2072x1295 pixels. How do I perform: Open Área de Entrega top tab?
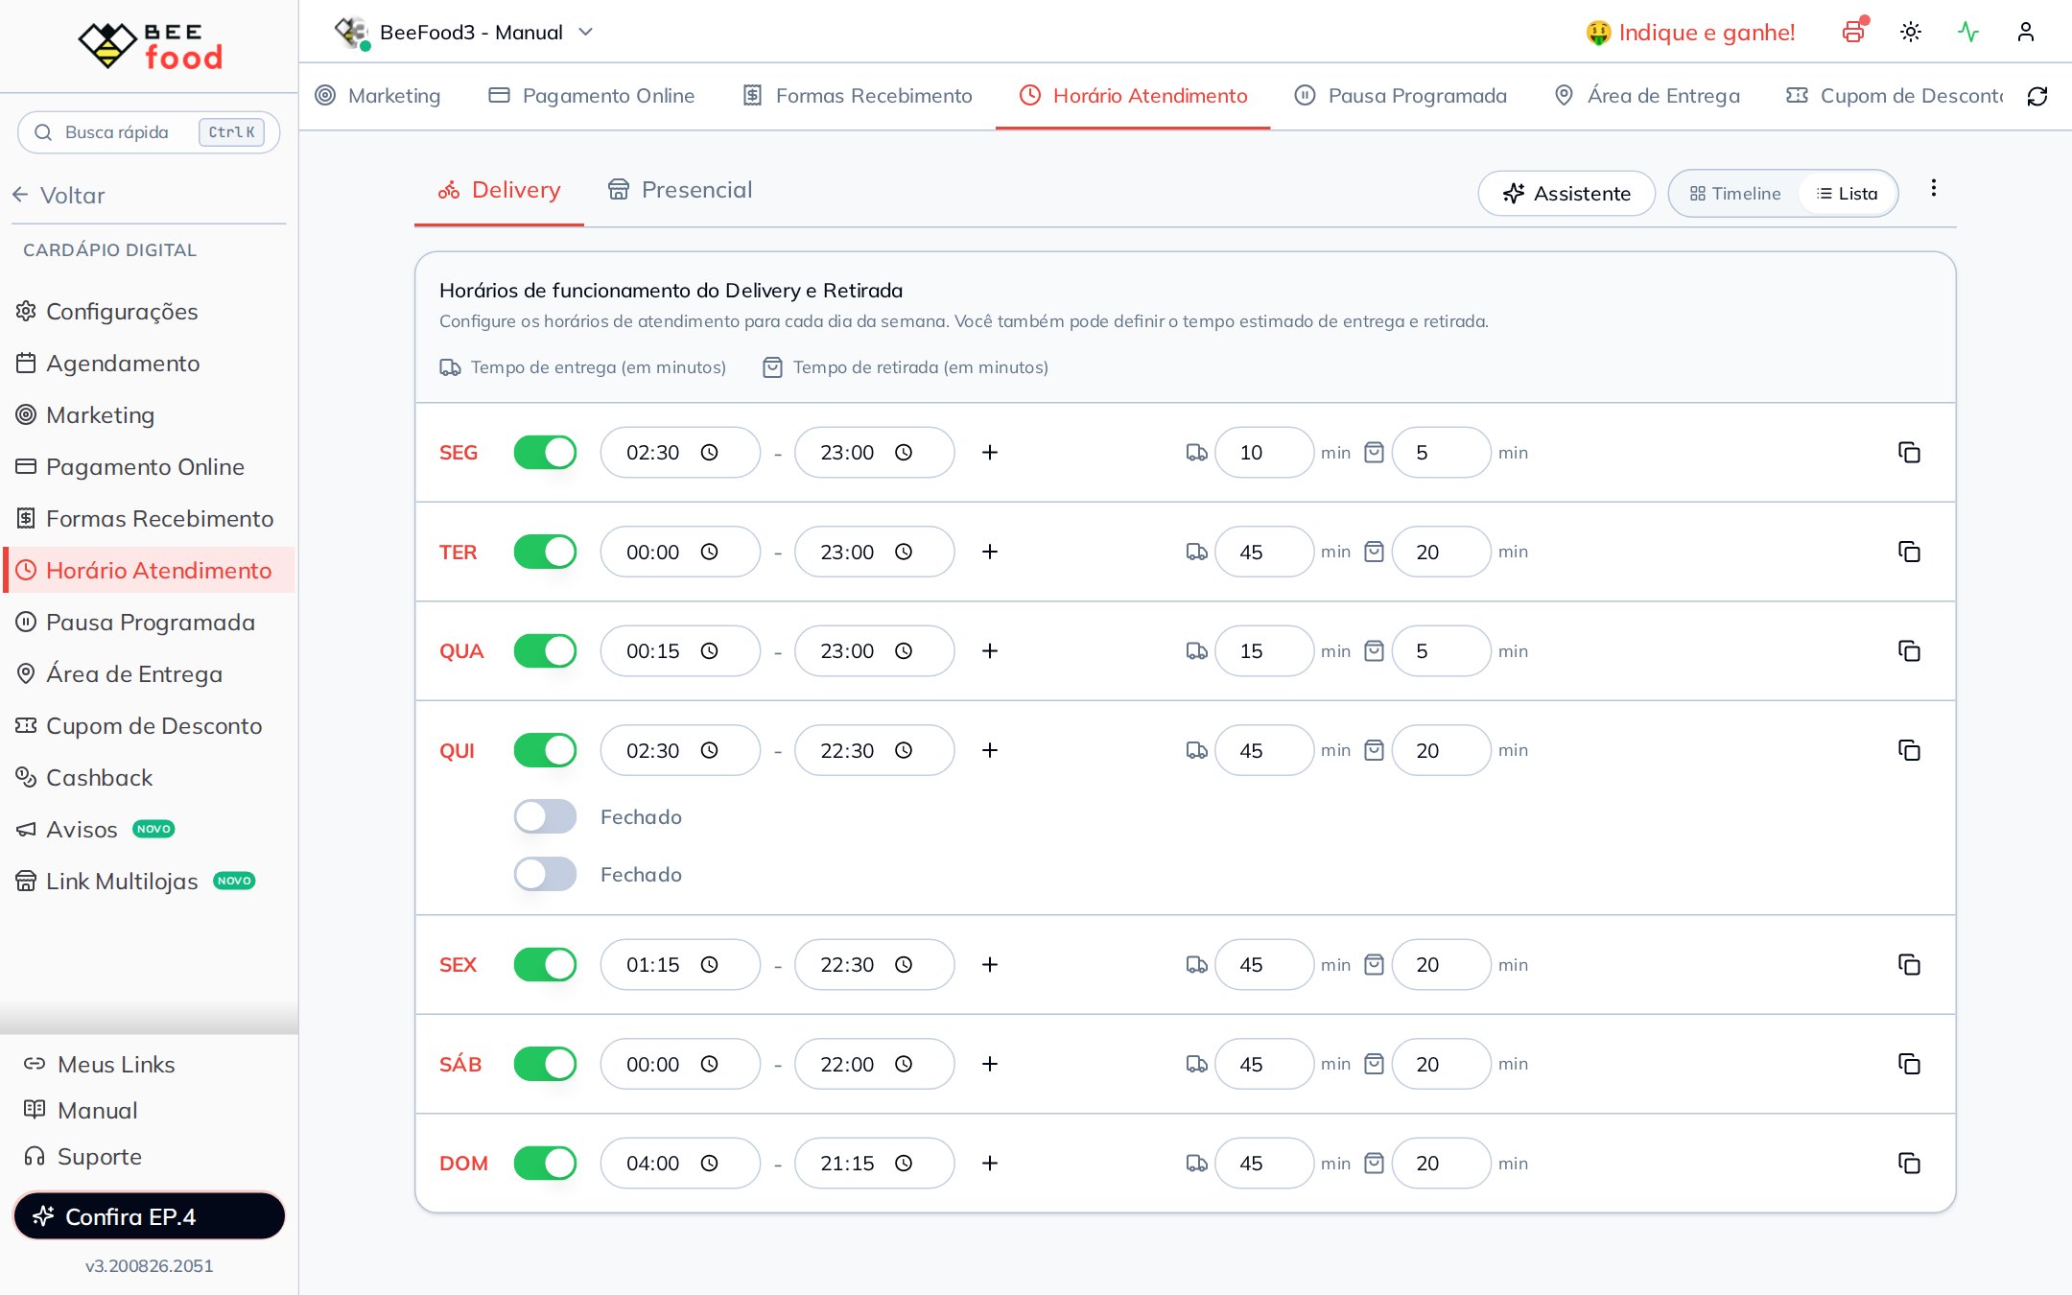tap(1647, 96)
